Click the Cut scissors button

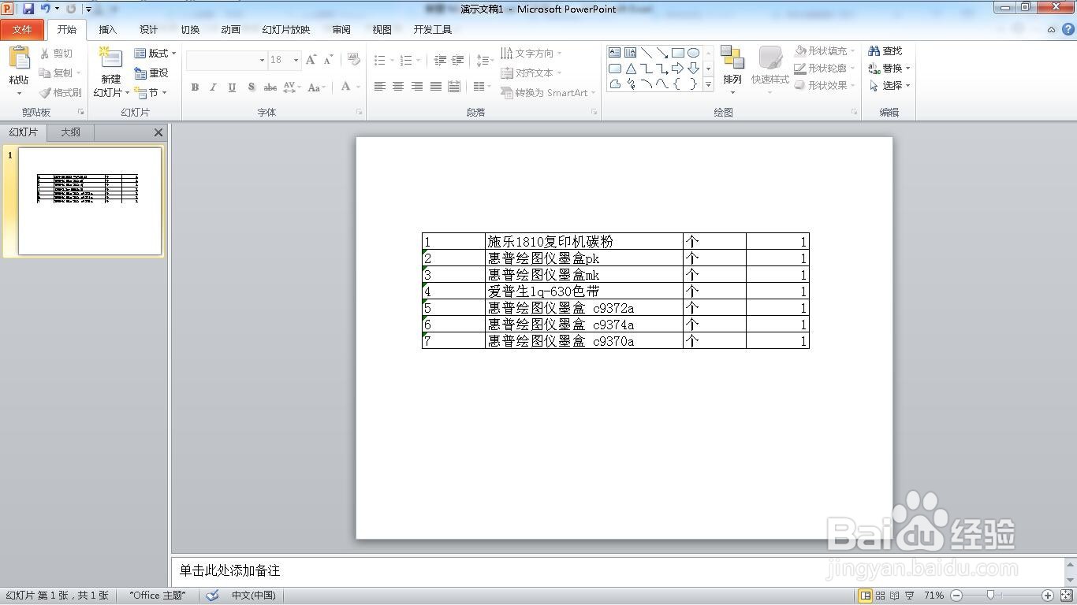pos(57,54)
